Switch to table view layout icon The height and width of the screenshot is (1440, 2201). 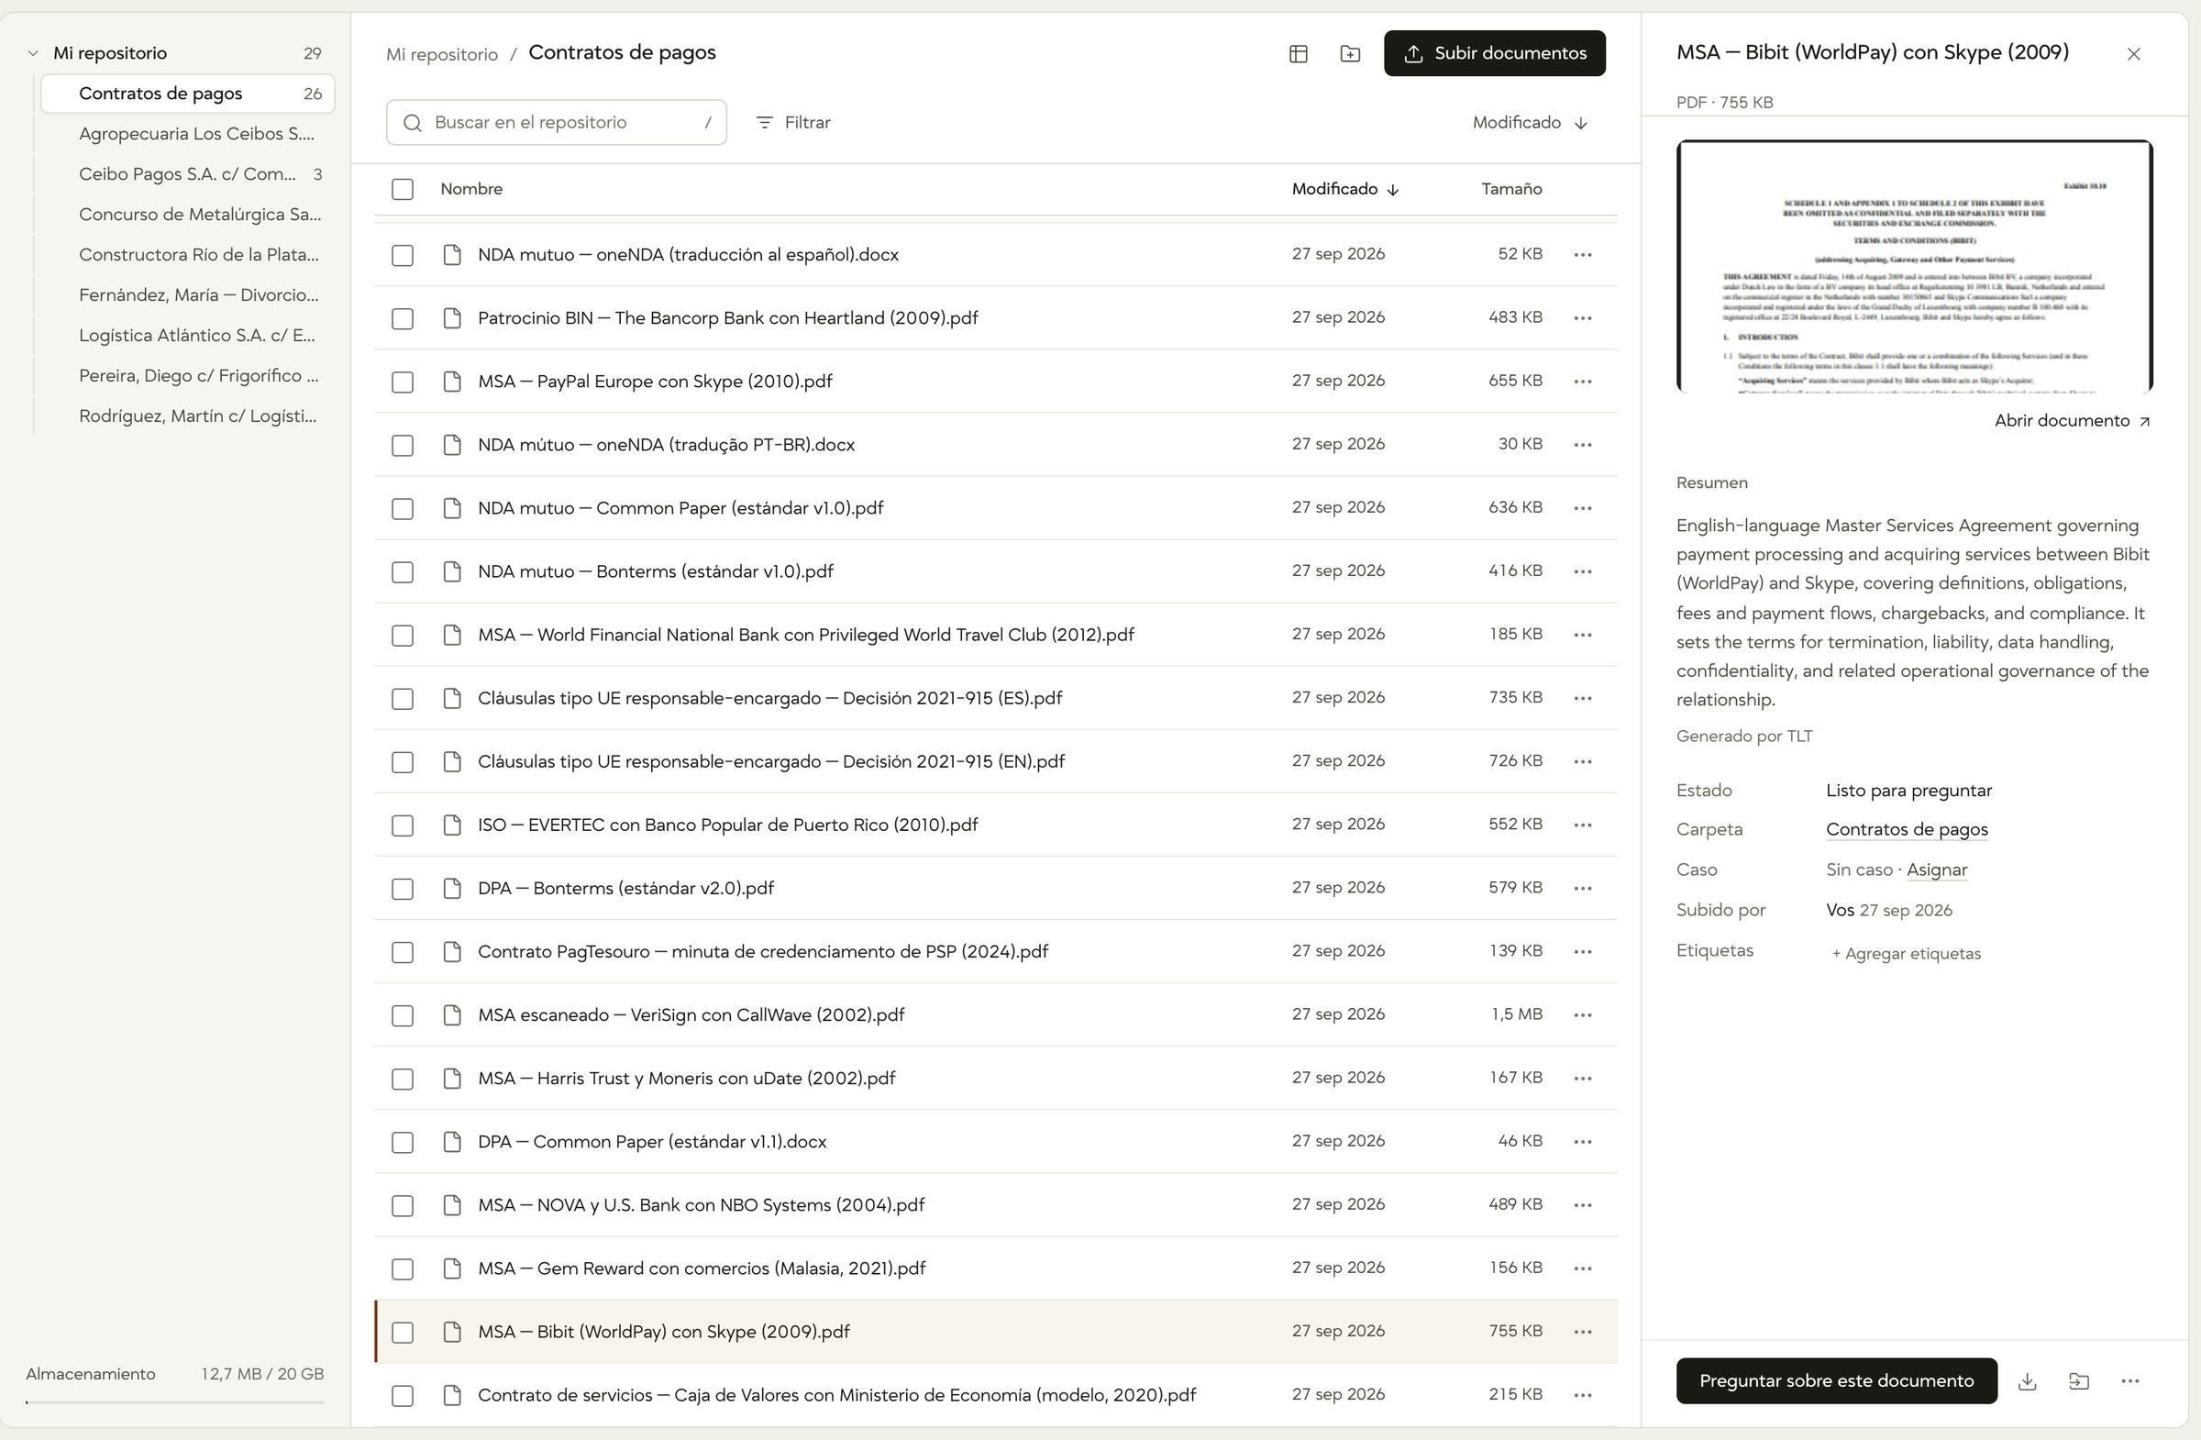pyautogui.click(x=1299, y=53)
